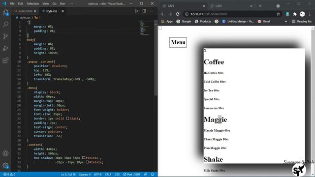The height and width of the screenshot is (177, 315).
Task: Click the Masala Maggie 60rs item
Action: coord(217,131)
